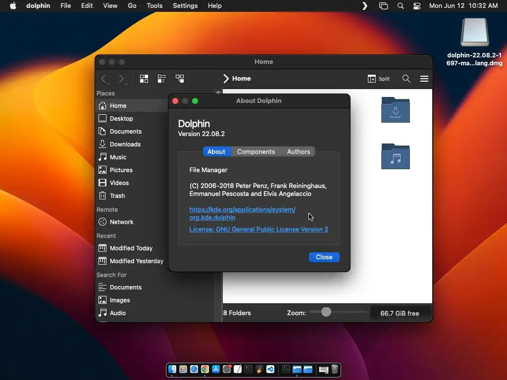This screenshot has width=507, height=380.
Task: Select Home in Places panel
Action: point(132,106)
